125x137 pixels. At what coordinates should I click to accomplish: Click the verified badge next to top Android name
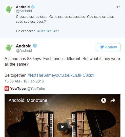coord(33,7)
